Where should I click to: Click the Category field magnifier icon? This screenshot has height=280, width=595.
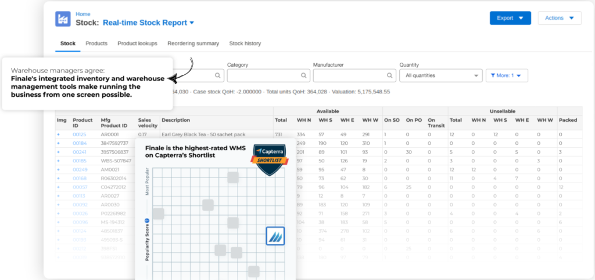(x=303, y=75)
